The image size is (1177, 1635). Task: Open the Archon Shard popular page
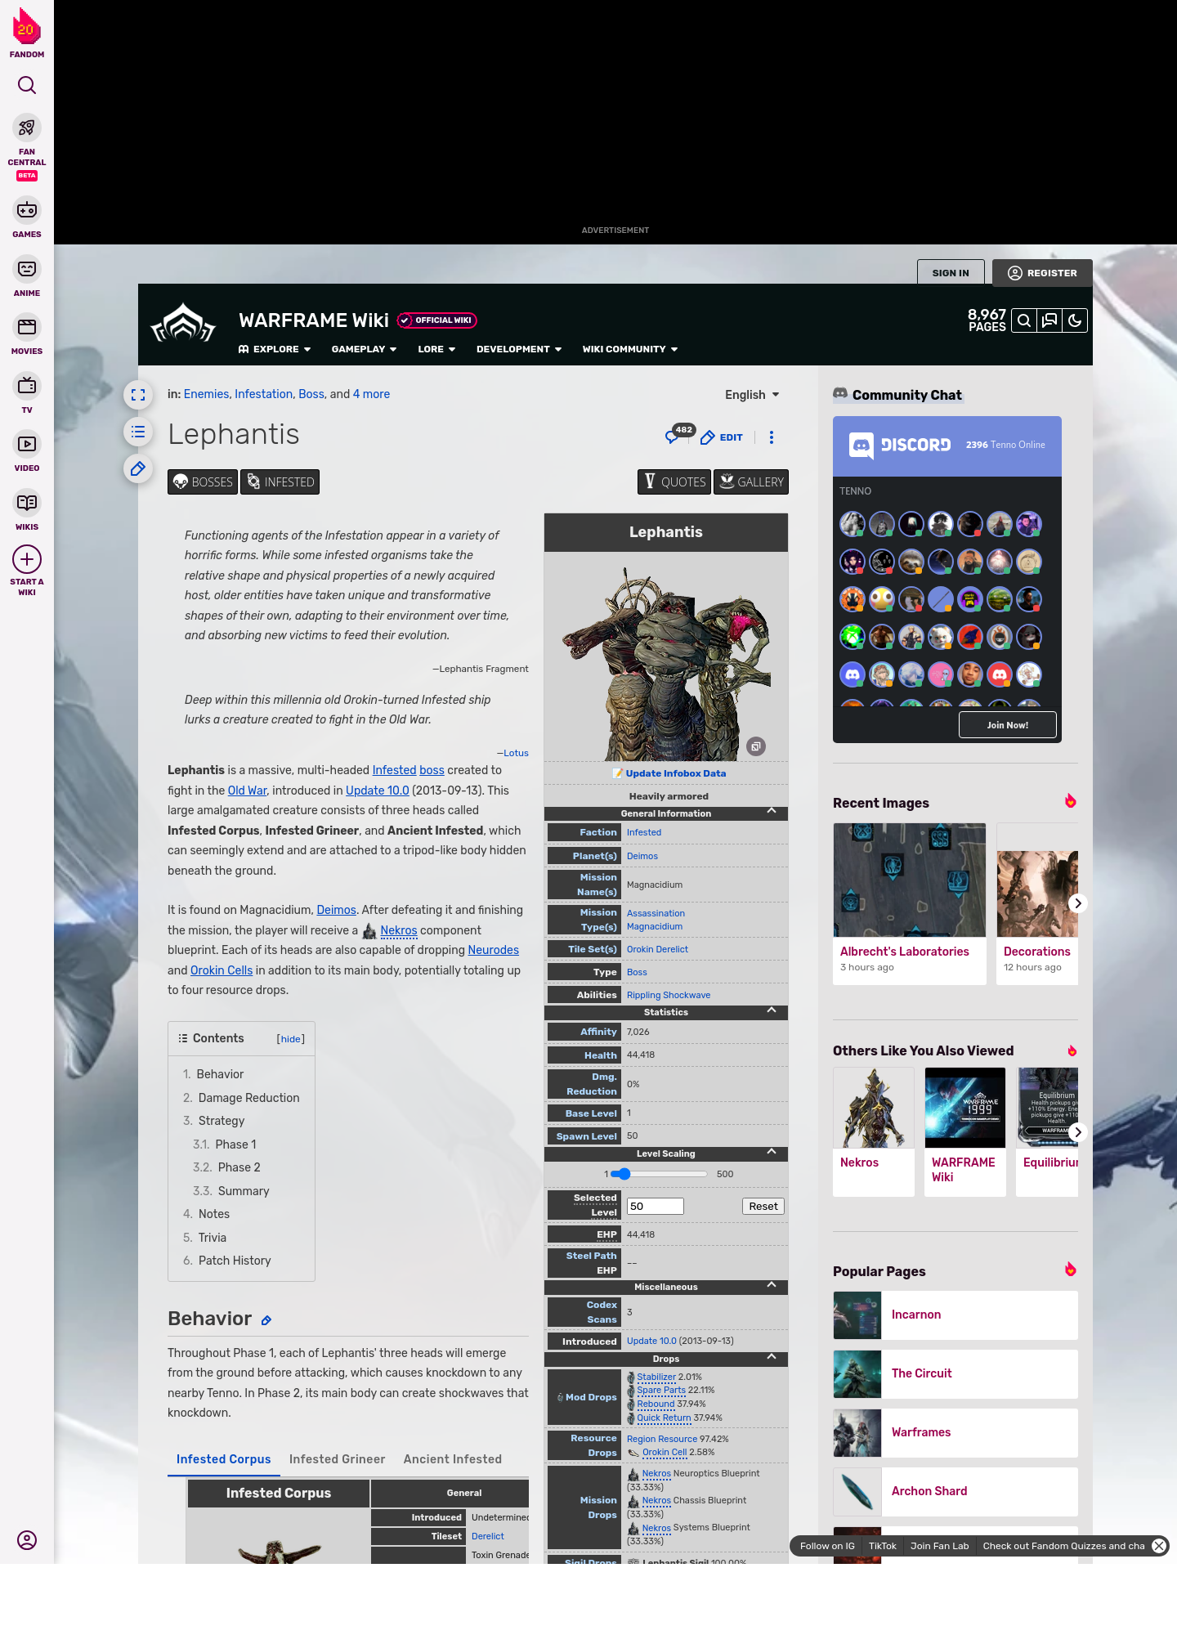click(x=955, y=1492)
